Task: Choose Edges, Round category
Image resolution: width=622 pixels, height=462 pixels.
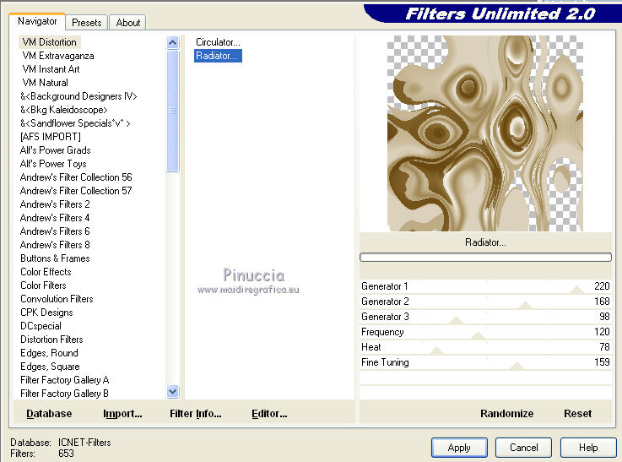Action: [x=49, y=353]
